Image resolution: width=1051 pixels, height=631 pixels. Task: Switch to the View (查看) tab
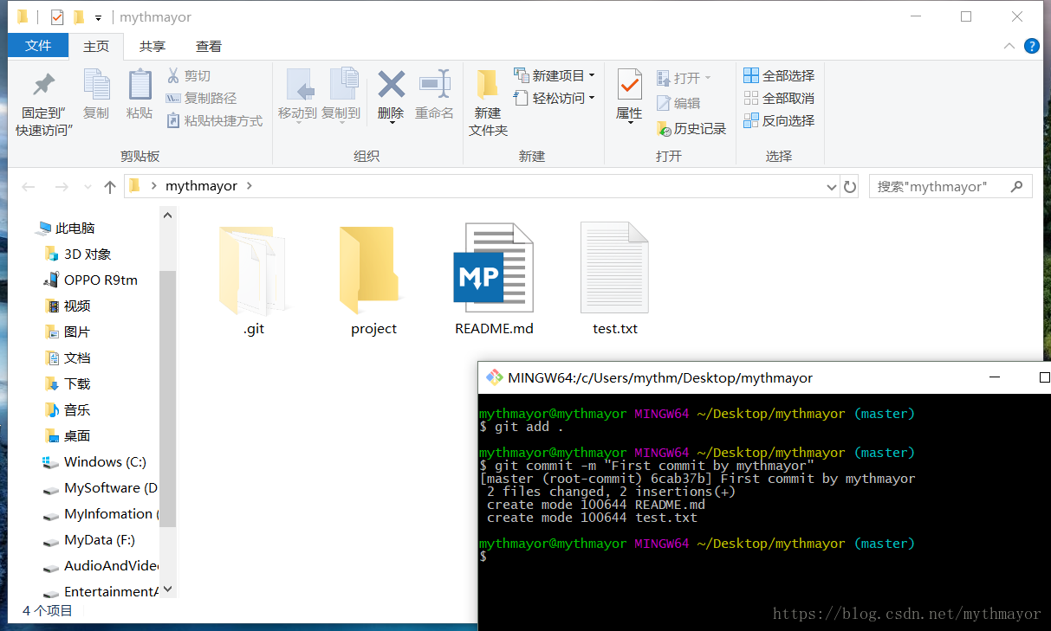[x=209, y=46]
